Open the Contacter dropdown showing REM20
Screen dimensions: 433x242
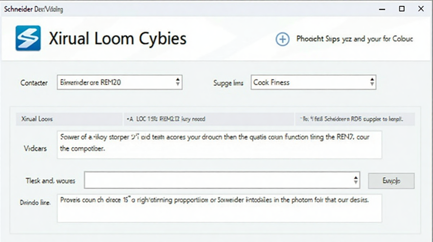pyautogui.click(x=119, y=82)
